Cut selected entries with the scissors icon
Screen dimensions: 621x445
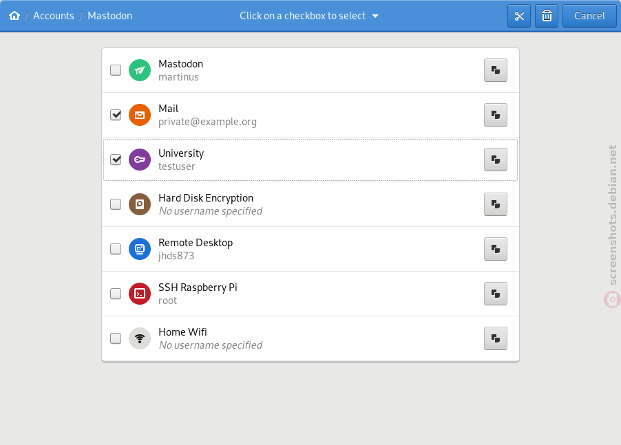click(519, 16)
